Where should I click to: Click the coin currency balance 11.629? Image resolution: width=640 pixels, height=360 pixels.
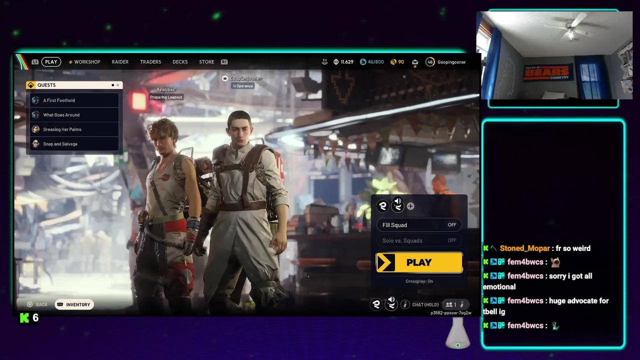[x=343, y=62]
